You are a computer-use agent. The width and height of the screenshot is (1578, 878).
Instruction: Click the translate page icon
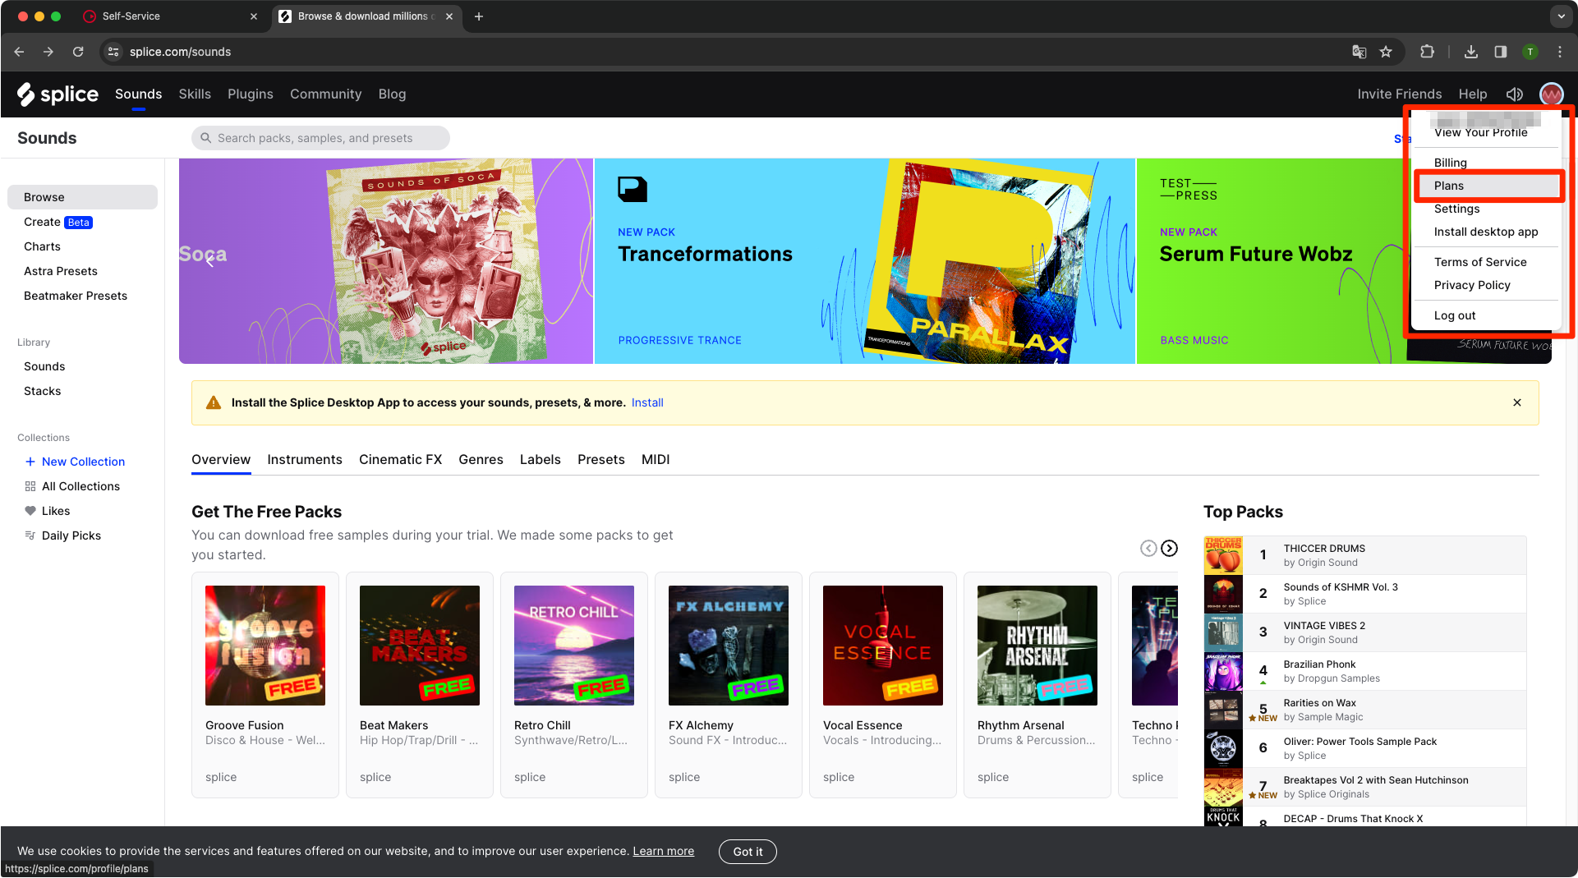pos(1359,52)
